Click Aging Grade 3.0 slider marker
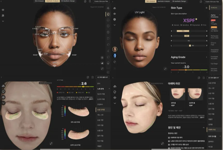This screenshot has height=150, width=223. pyautogui.click(x=186, y=70)
